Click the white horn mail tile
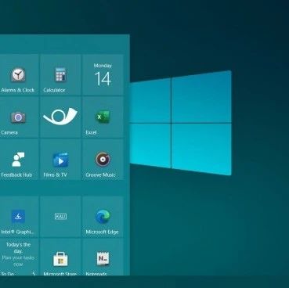This screenshot has height=288, width=289. point(60,117)
